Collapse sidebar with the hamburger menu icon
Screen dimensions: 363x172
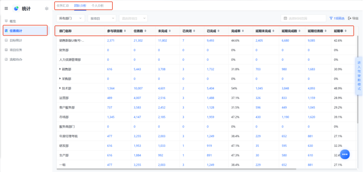[6, 8]
